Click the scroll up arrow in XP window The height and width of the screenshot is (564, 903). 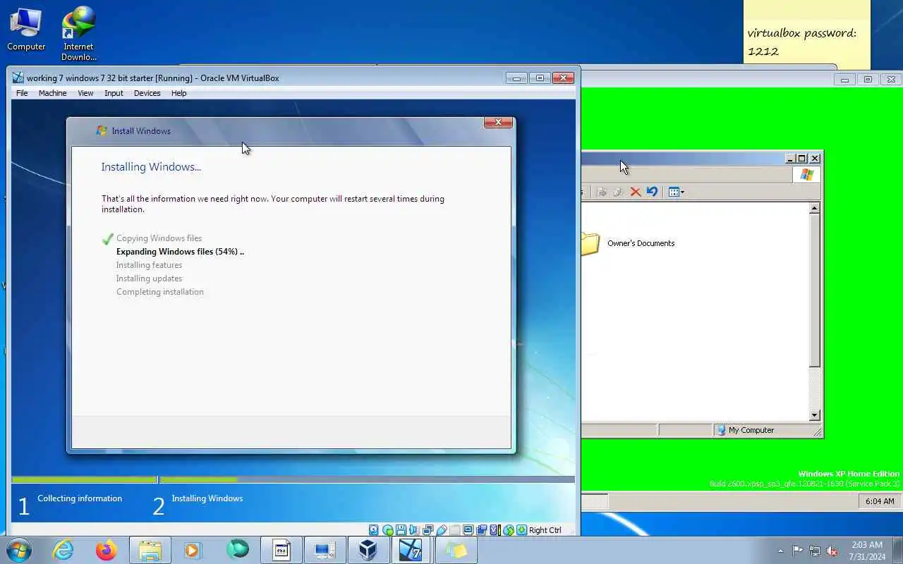click(815, 208)
